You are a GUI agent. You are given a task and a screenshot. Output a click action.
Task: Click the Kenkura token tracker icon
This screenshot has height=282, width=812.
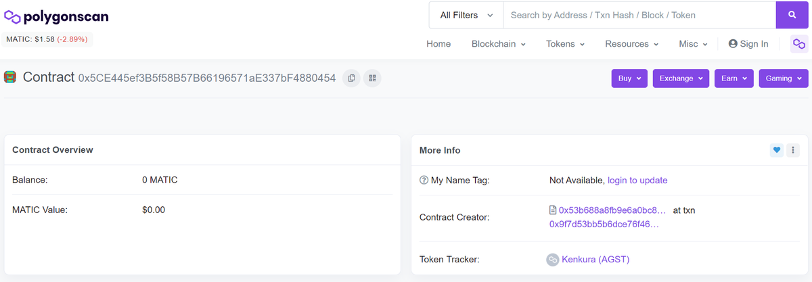point(552,260)
